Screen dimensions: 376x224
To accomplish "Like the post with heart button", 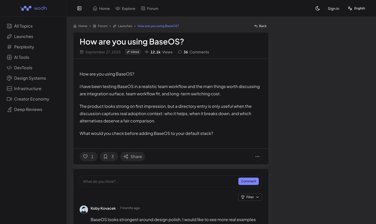I will [x=89, y=157].
